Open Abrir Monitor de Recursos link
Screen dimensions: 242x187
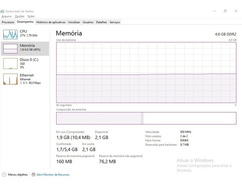53,174
